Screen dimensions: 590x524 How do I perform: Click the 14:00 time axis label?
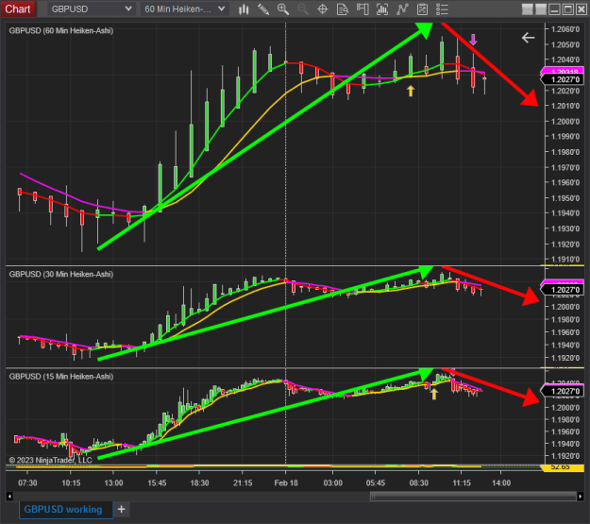[x=501, y=483]
